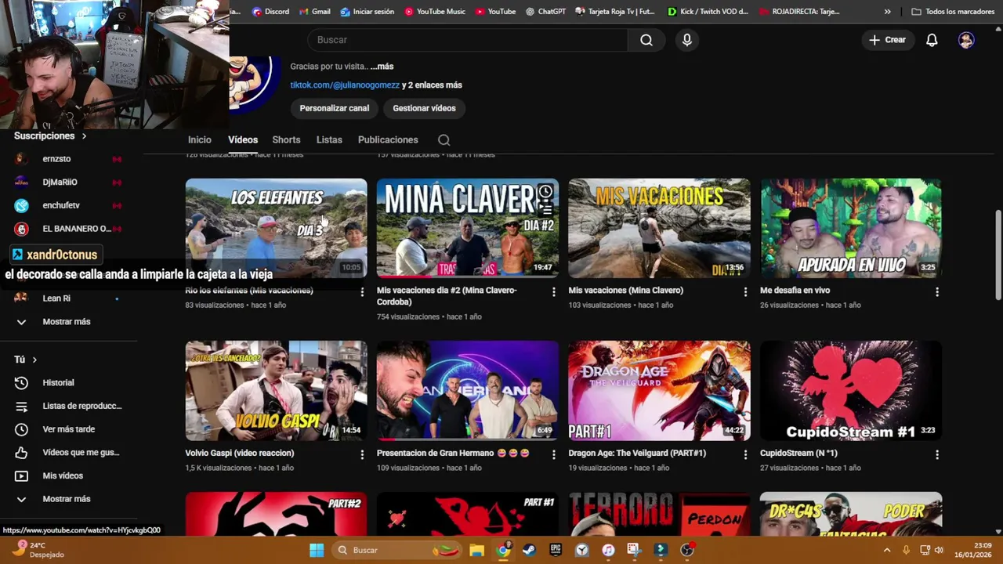Open the ROJADIRECTA bookmark
The height and width of the screenshot is (564, 1003).
(799, 12)
